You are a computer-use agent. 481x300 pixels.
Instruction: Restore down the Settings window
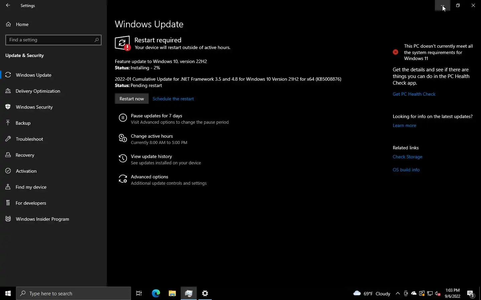pos(458,5)
